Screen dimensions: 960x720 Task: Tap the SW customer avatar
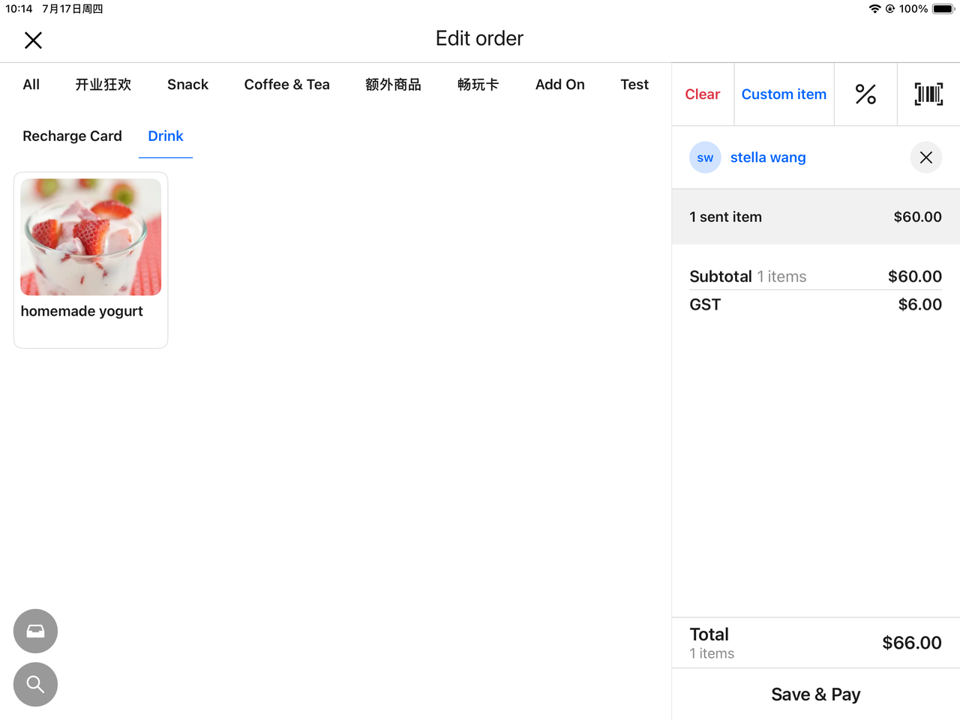click(705, 157)
